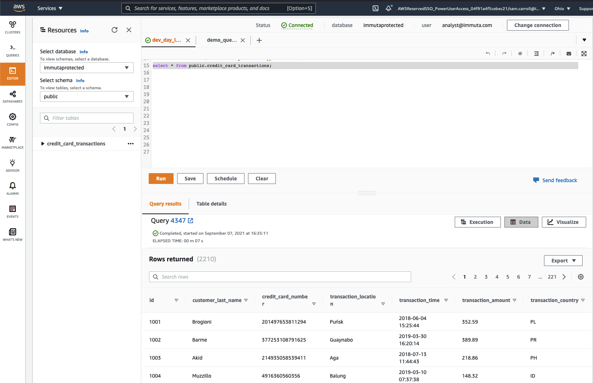593x383 pixels.
Task: Open the Advisor sidebar item
Action: [x=13, y=166]
